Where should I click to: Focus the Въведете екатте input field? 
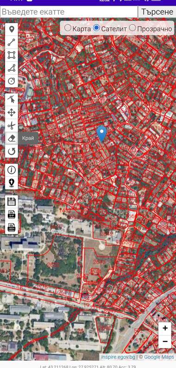[69, 12]
